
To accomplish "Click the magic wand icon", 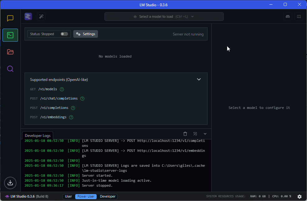I will tap(41, 16).
